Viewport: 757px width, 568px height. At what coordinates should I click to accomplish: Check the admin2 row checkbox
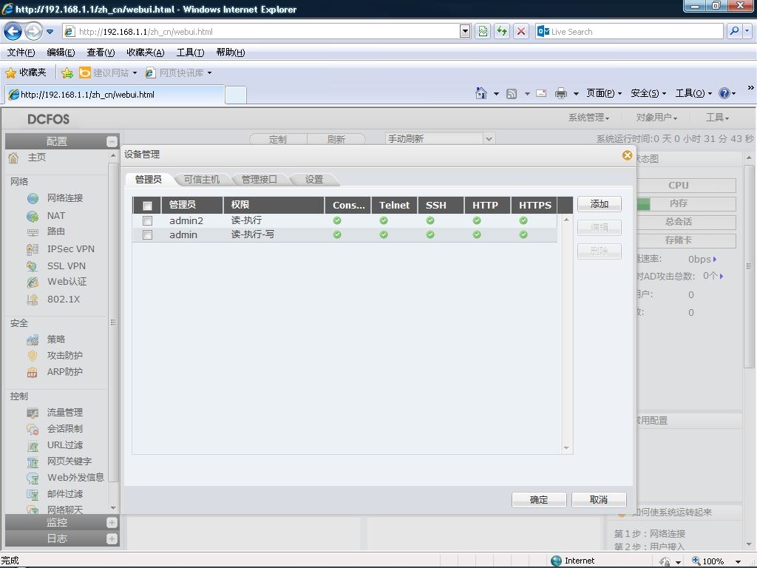coord(147,220)
